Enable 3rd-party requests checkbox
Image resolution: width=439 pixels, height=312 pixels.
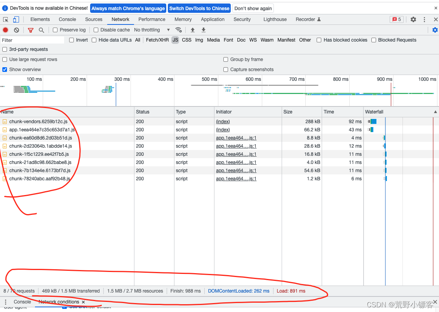[x=5, y=49]
